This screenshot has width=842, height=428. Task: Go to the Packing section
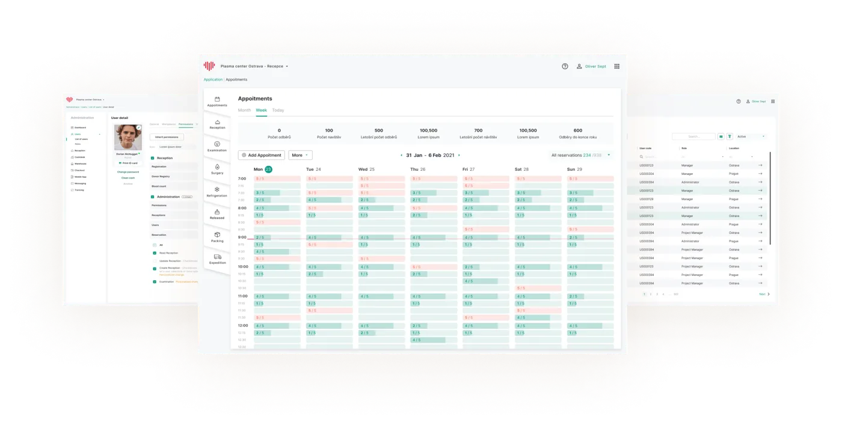click(217, 237)
